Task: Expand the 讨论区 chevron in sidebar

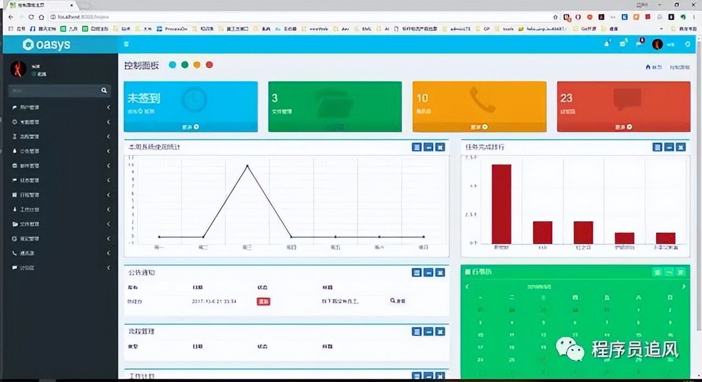Action: 109,268
